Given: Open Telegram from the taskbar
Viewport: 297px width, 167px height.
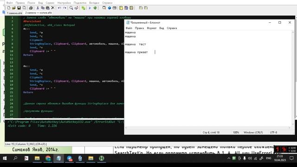Looking at the screenshot, I should click(70, 158).
